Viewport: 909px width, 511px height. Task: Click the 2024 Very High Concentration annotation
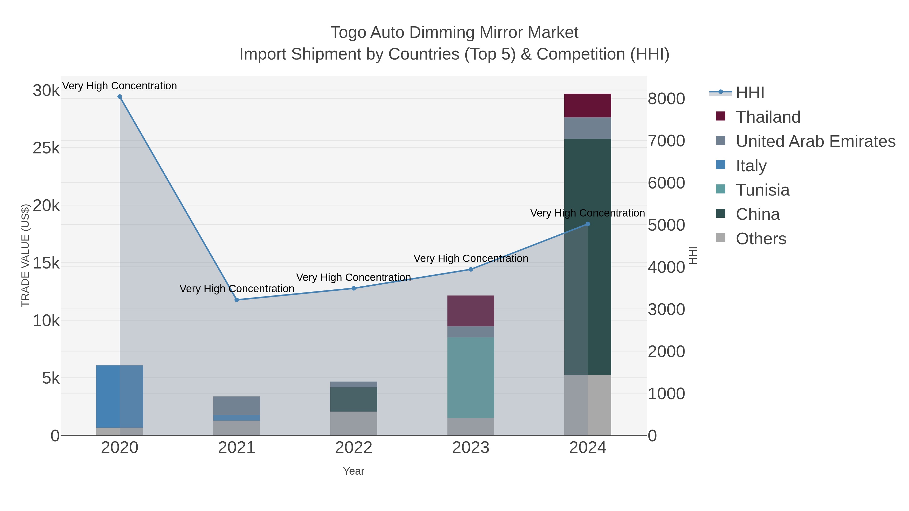588,213
